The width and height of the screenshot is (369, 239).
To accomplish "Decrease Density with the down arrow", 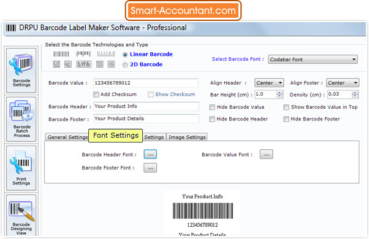I will click(x=355, y=96).
